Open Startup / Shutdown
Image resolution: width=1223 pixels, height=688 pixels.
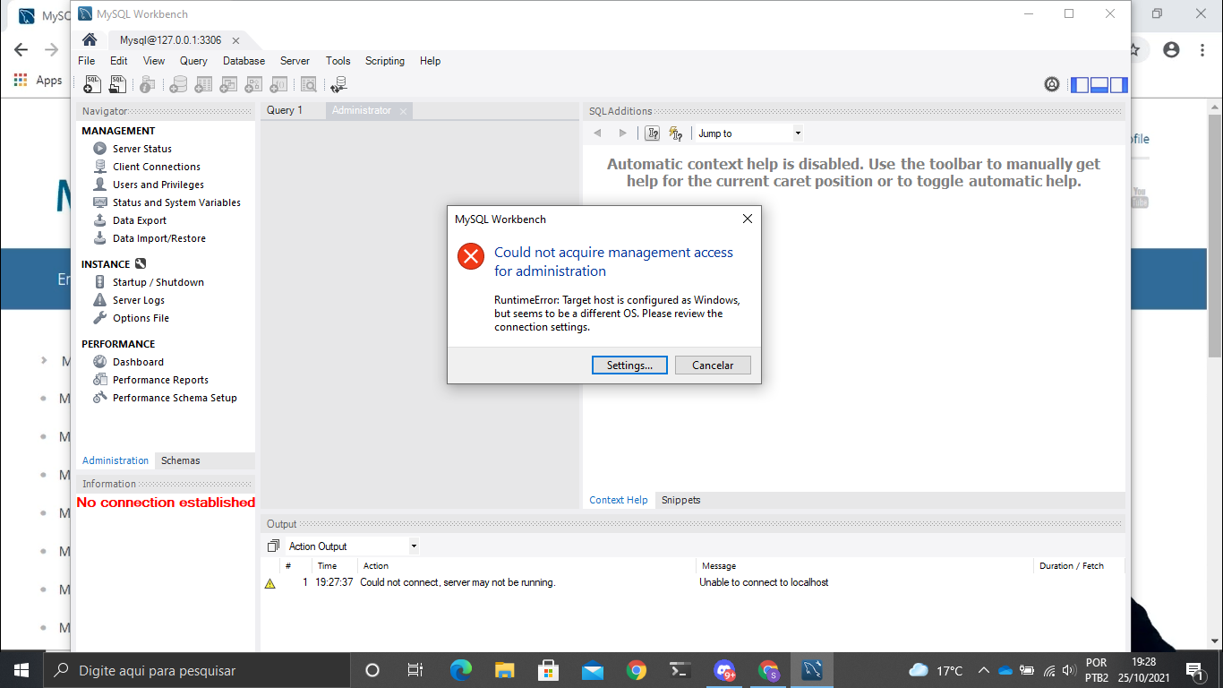click(158, 282)
